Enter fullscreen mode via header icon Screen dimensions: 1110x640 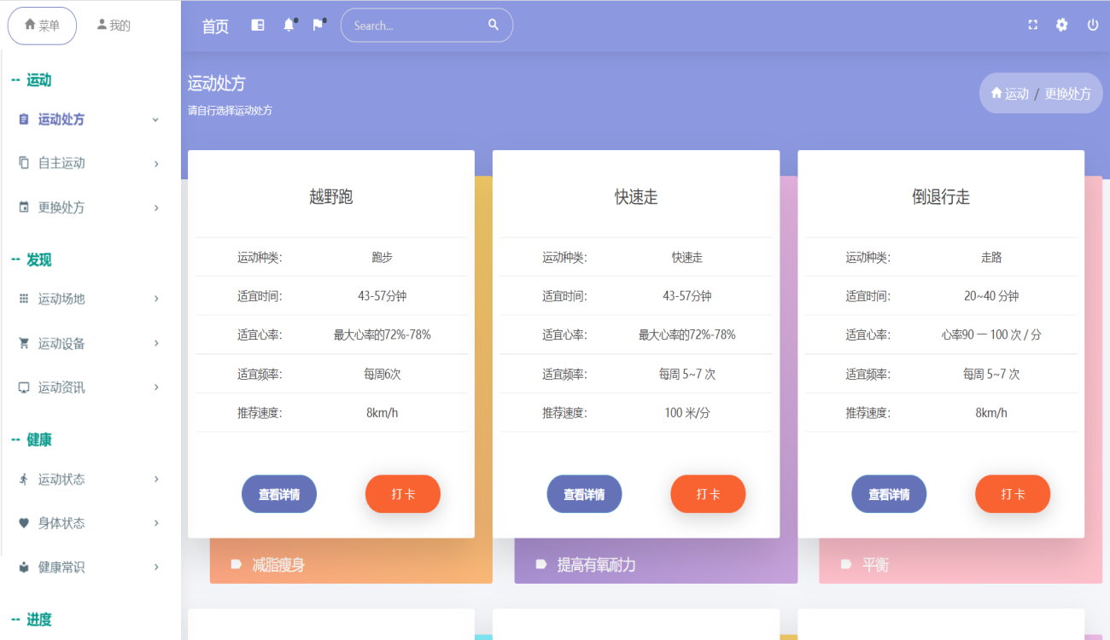[1032, 26]
